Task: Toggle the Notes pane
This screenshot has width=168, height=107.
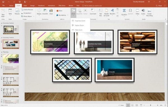Action: (x=121, y=105)
